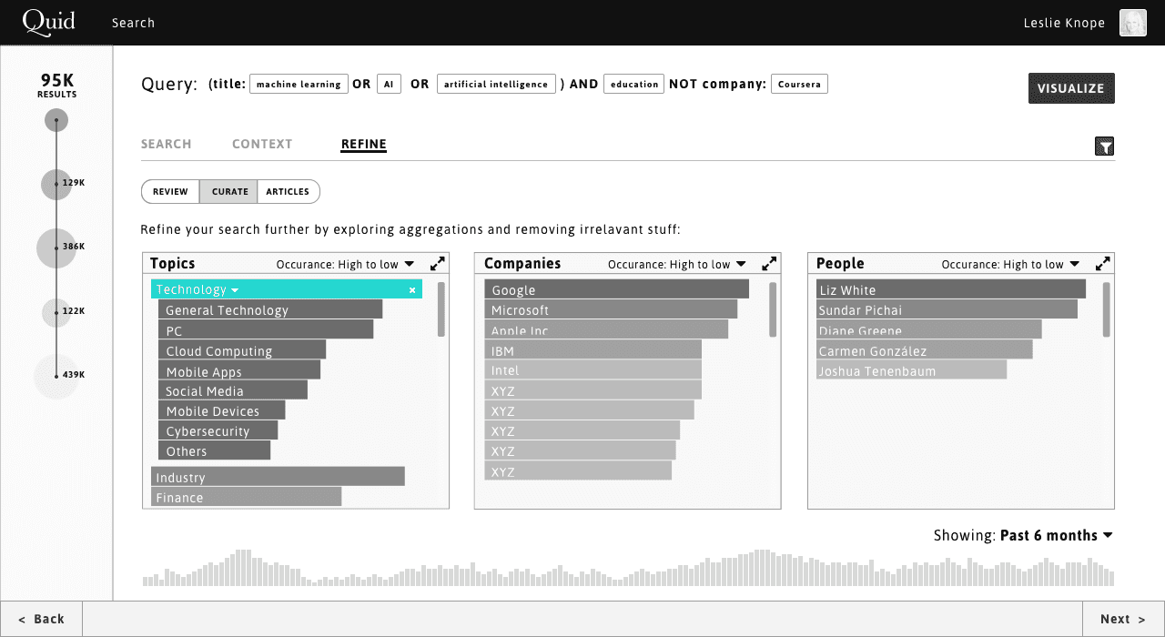
Task: Select the General Technology topic bar
Action: [x=270, y=310]
